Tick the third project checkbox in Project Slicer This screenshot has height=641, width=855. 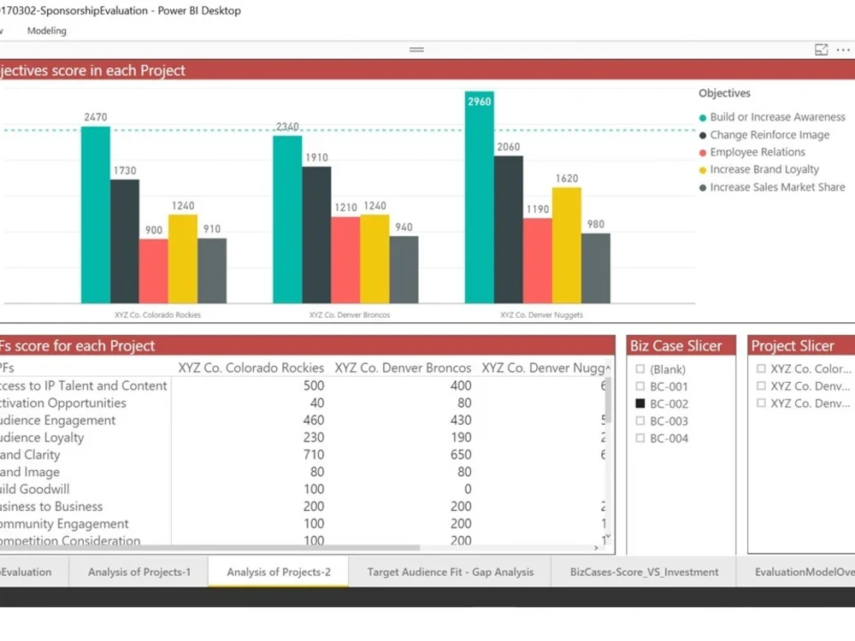coord(761,403)
